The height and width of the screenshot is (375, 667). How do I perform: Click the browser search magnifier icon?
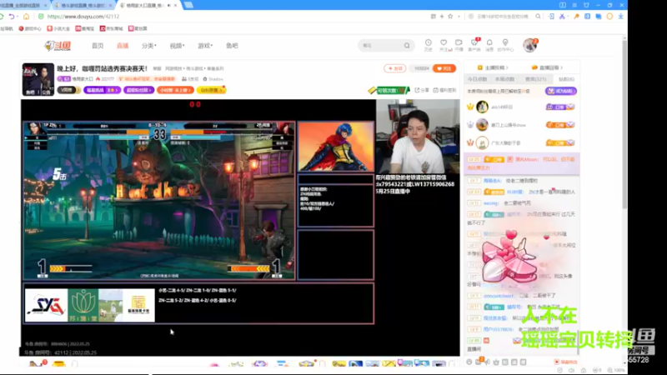tap(538, 17)
